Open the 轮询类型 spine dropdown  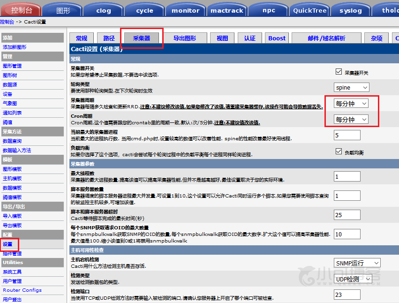click(x=352, y=87)
